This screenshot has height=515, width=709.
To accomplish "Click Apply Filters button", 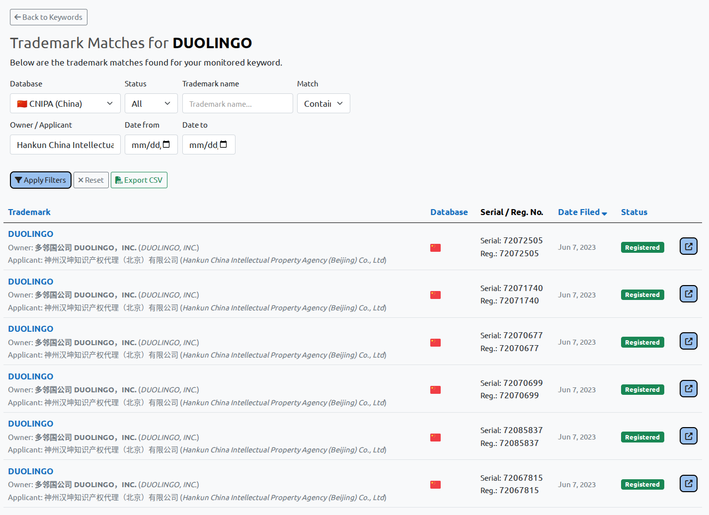I will 41,180.
